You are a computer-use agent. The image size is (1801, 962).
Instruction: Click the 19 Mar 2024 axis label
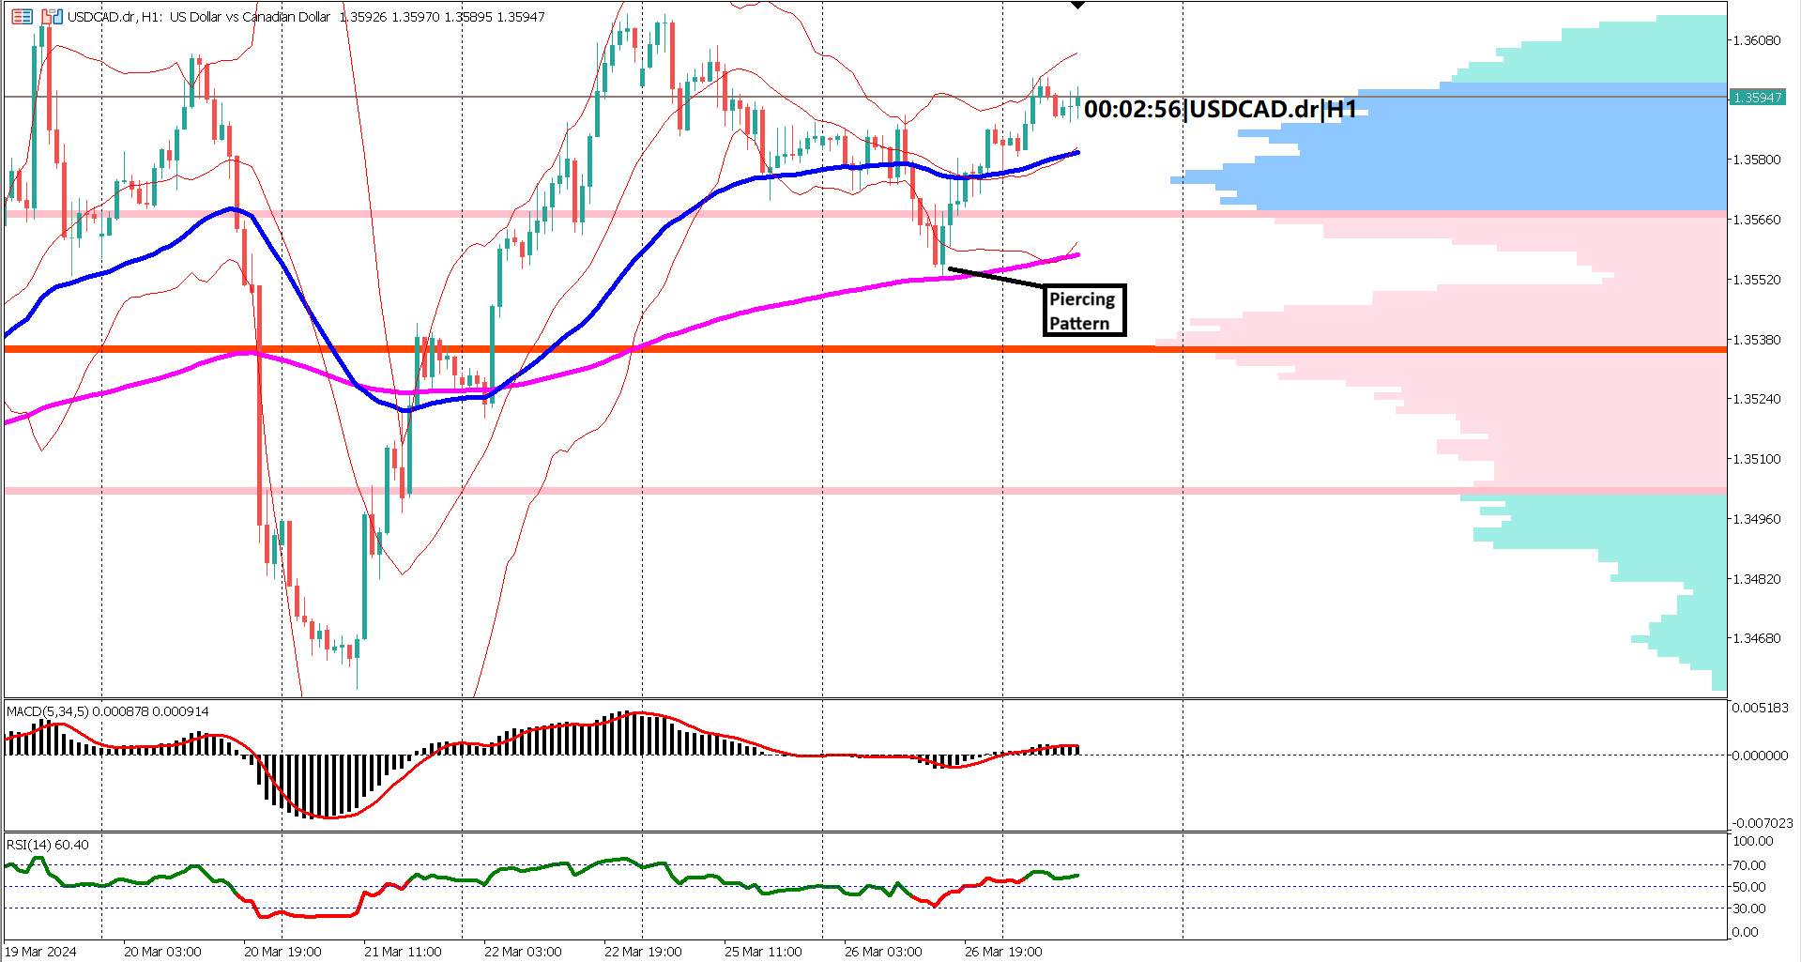[42, 951]
